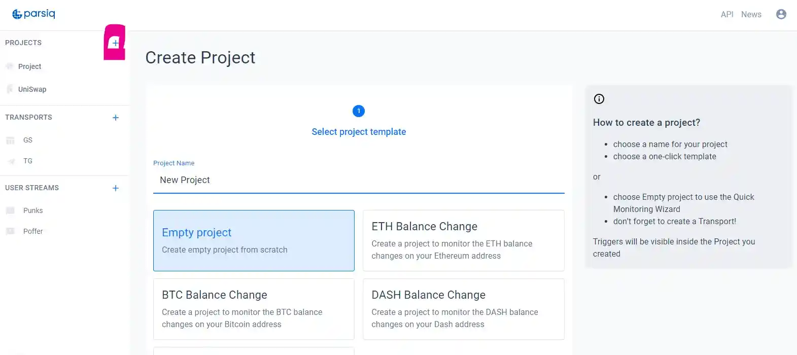This screenshot has height=355, width=797.
Task: Select the TG Telegram transport icon
Action: point(10,161)
